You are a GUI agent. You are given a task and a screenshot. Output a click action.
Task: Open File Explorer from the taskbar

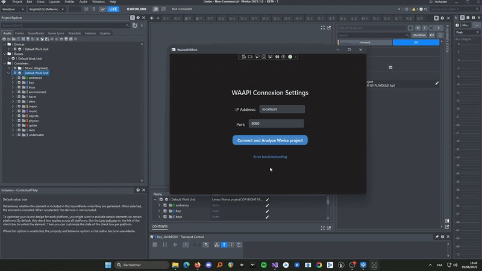(175, 265)
